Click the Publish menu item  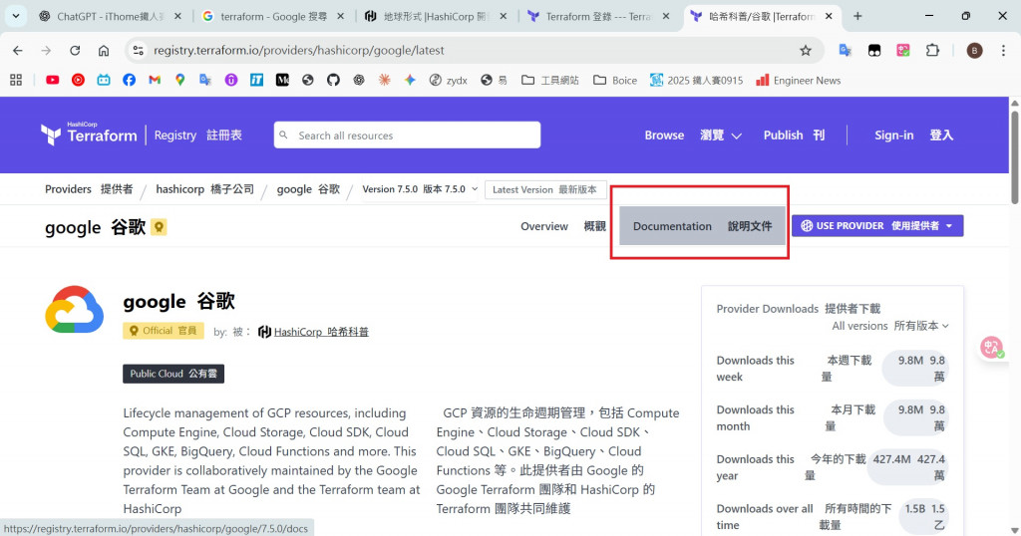click(x=794, y=135)
